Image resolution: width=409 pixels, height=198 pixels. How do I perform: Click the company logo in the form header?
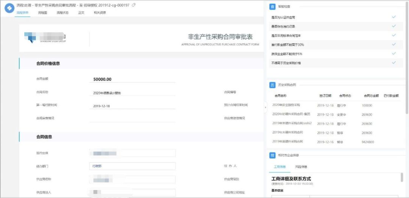pyautogui.click(x=45, y=38)
